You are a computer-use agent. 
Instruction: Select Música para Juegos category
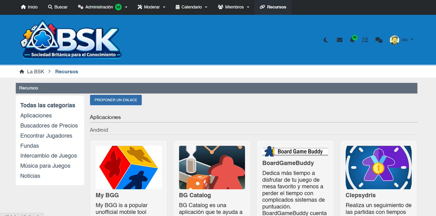click(45, 166)
